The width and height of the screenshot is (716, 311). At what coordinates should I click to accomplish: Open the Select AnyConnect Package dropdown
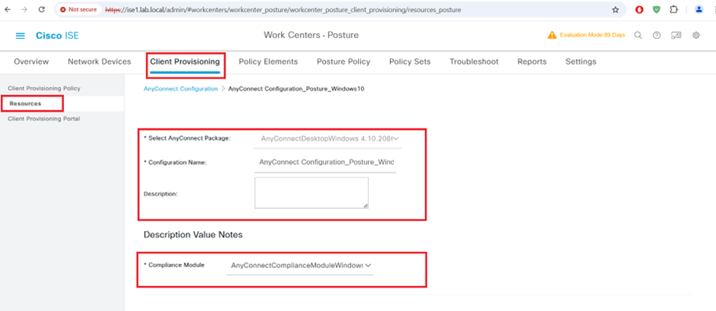[328, 138]
